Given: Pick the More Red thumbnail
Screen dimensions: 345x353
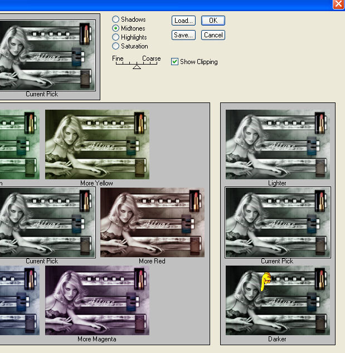Looking at the screenshot, I should point(152,222).
